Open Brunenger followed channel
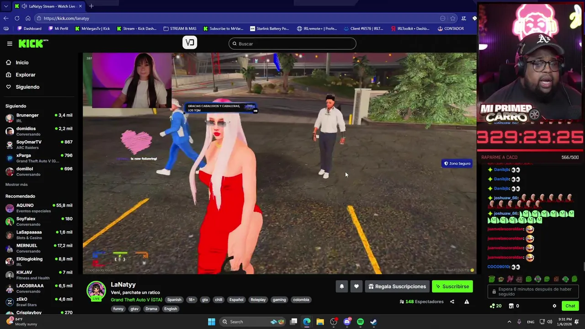 (x=39, y=118)
